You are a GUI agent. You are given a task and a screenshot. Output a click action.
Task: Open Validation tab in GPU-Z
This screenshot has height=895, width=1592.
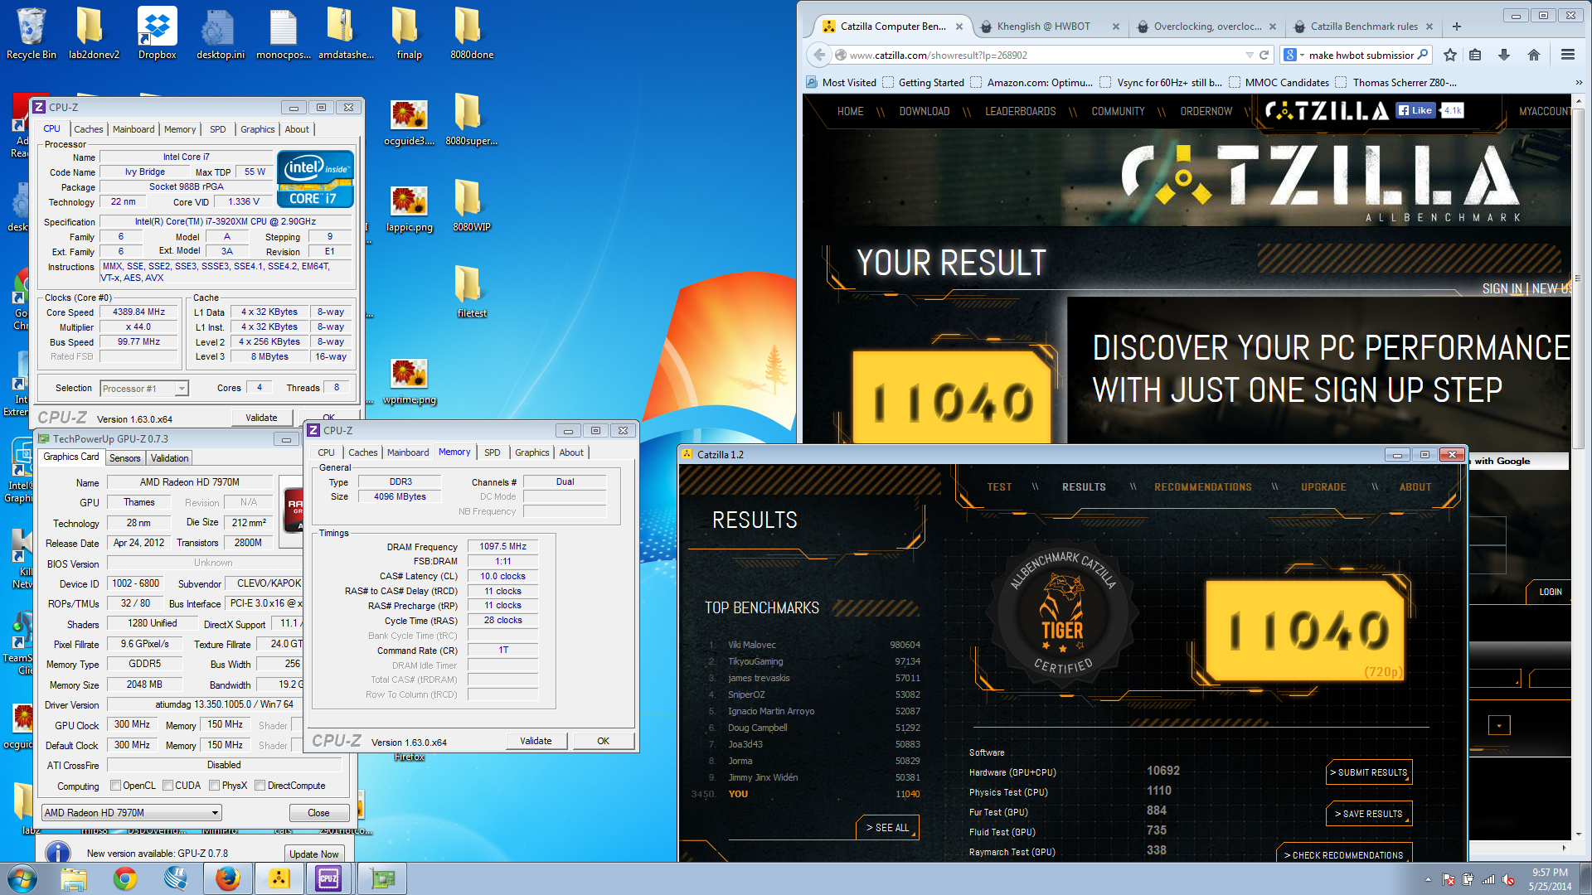pyautogui.click(x=169, y=458)
